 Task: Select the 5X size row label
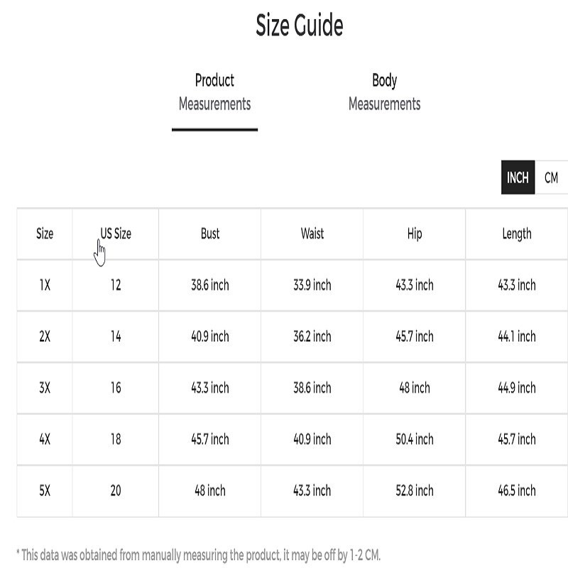click(x=45, y=491)
